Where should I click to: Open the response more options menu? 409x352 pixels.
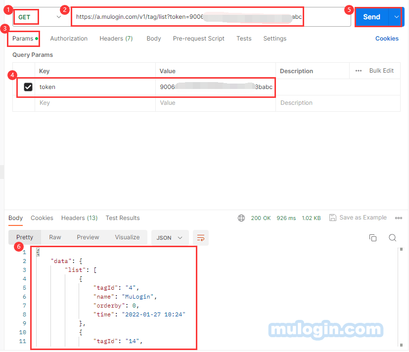click(x=399, y=218)
